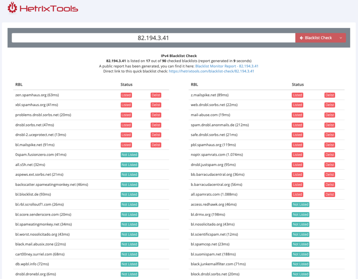Click the mail-abuse.com (19ms) entry
This screenshot has width=358, height=279.
pos(210,115)
